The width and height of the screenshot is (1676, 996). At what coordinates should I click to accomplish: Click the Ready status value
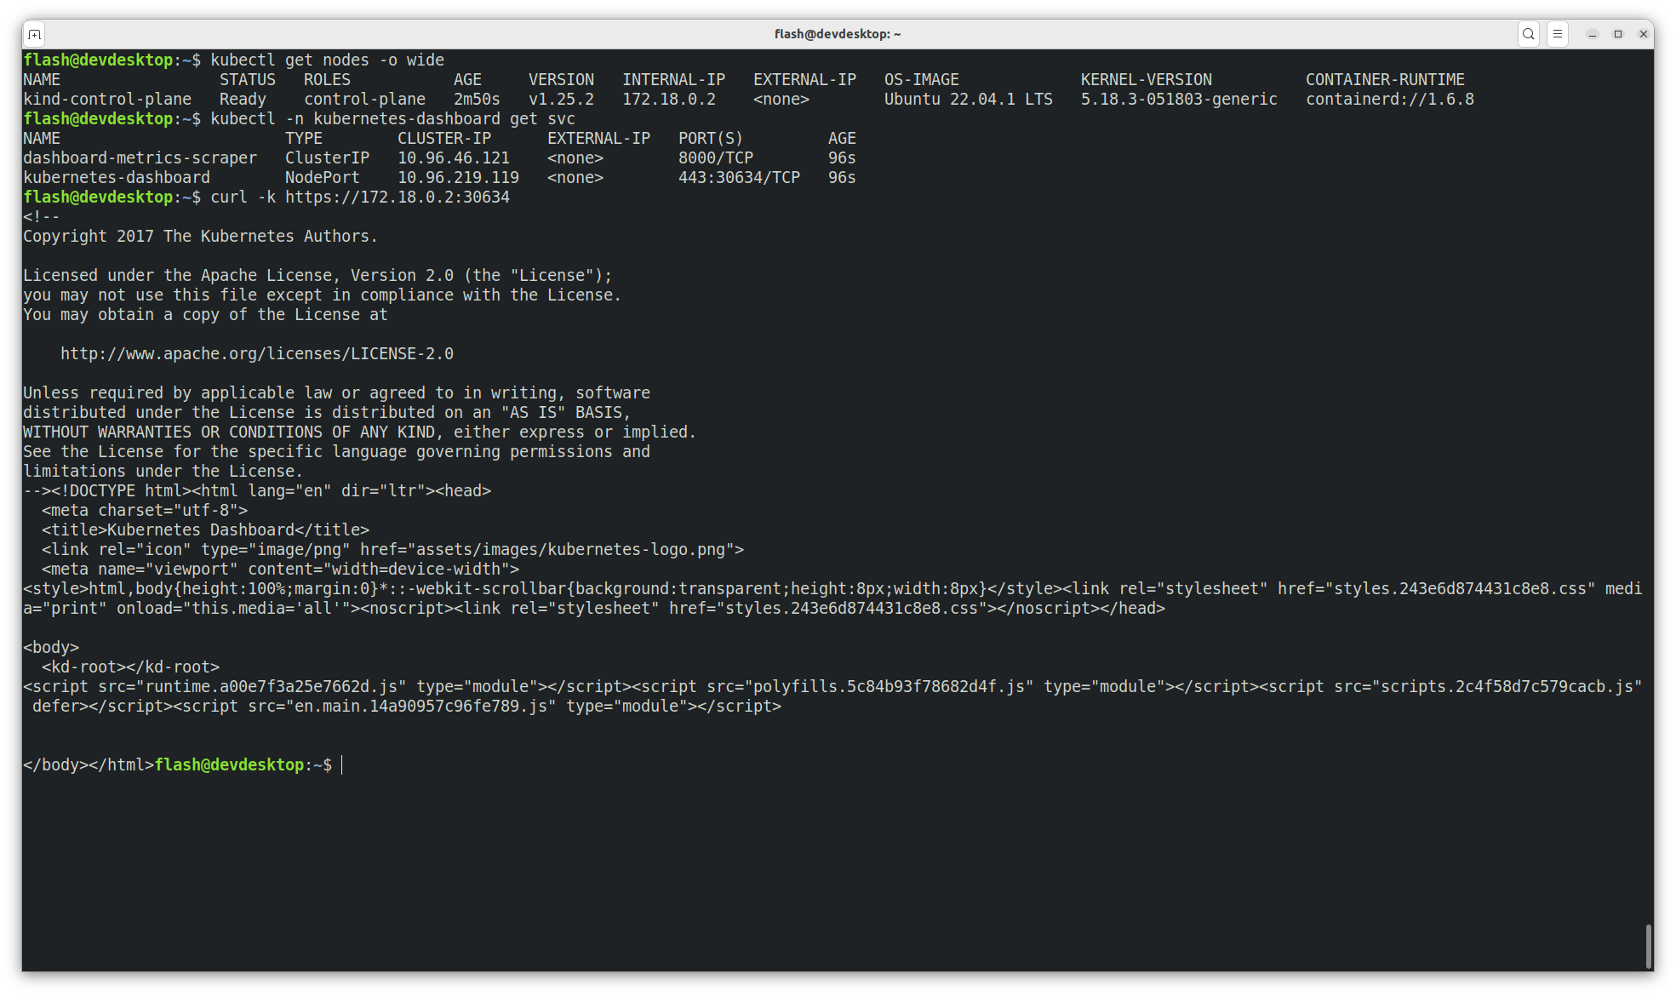(x=243, y=99)
